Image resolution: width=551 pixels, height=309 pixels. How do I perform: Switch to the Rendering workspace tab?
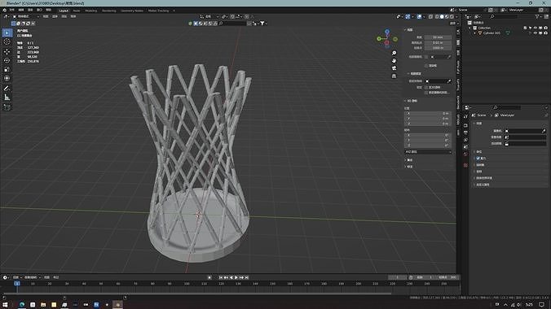(109, 11)
